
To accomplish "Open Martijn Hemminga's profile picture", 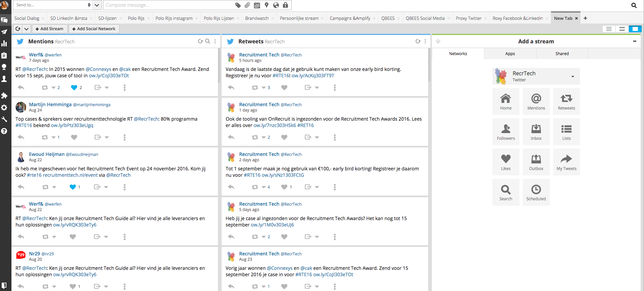I will (21, 107).
